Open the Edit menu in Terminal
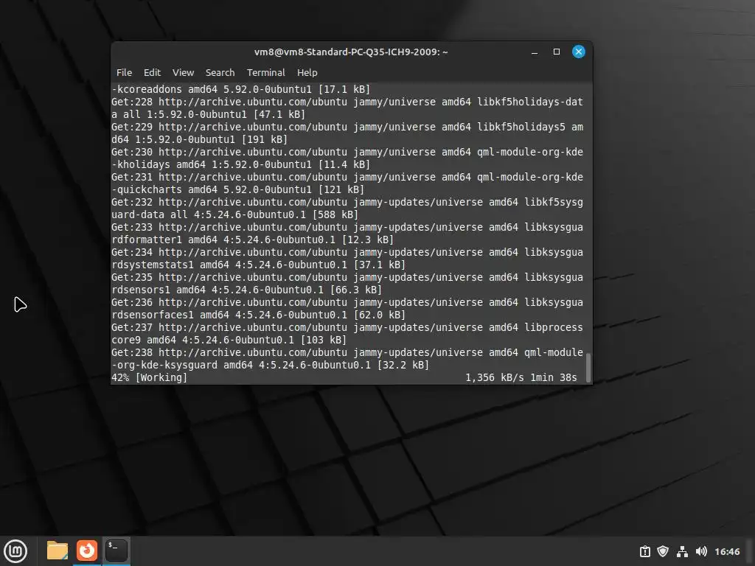This screenshot has height=566, width=755. click(x=152, y=73)
